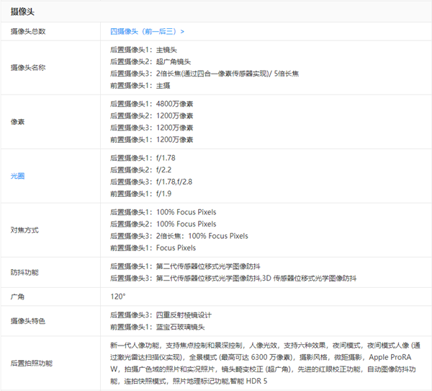Open the 四摄像头（前一后三）link
Screen dimensions: 432x391
[147, 32]
